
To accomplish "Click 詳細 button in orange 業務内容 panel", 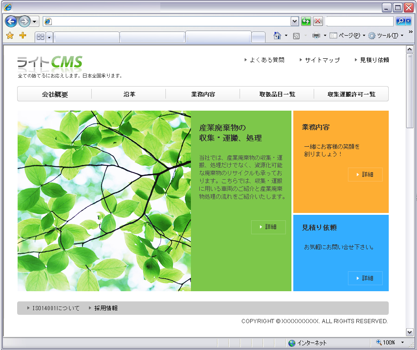I will [365, 175].
